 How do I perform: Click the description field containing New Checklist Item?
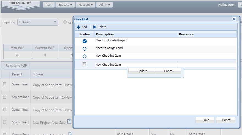point(136,65)
